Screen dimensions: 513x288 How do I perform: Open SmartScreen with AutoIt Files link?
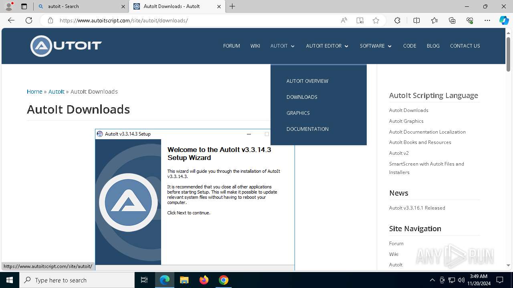(x=426, y=168)
